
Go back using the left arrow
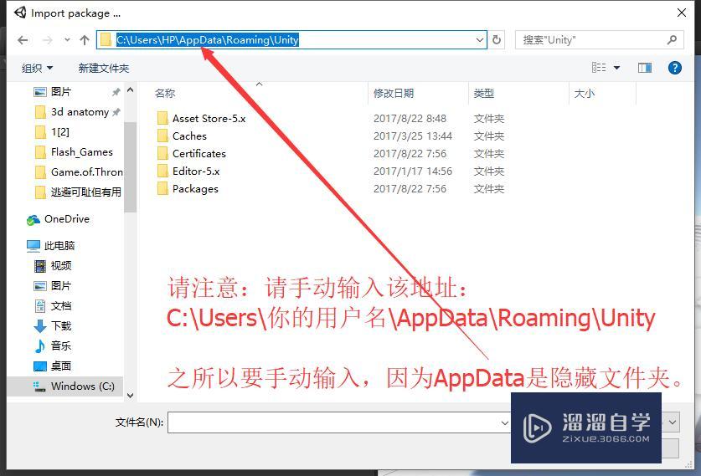click(x=23, y=40)
